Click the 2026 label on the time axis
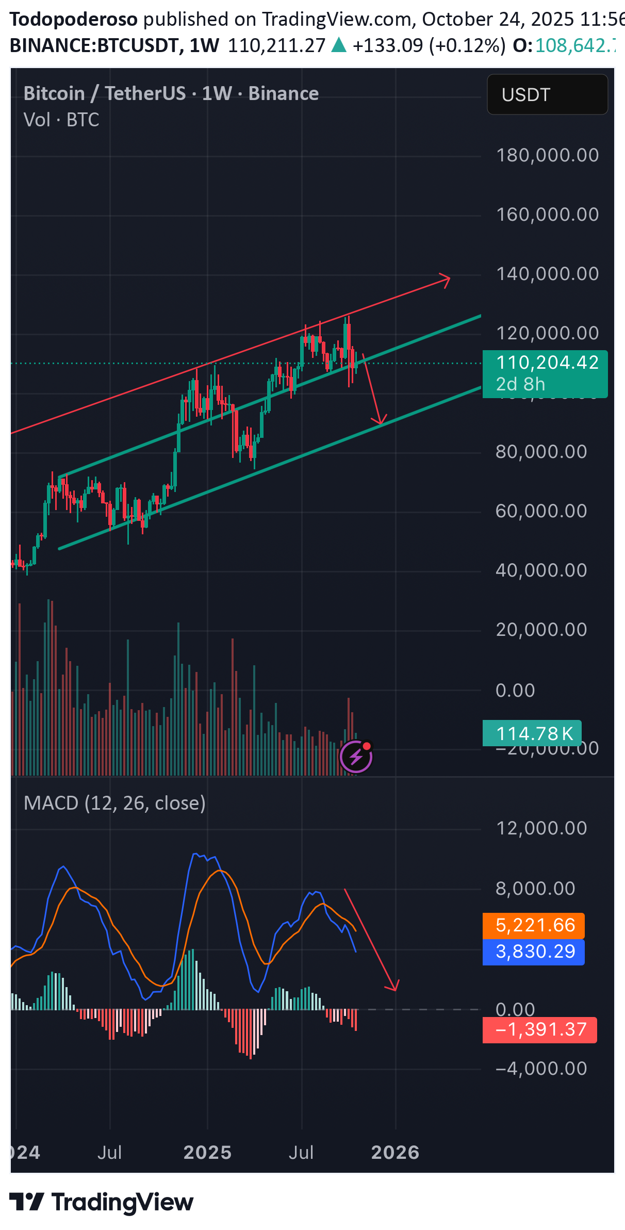The width and height of the screenshot is (625, 1230). point(395,1152)
